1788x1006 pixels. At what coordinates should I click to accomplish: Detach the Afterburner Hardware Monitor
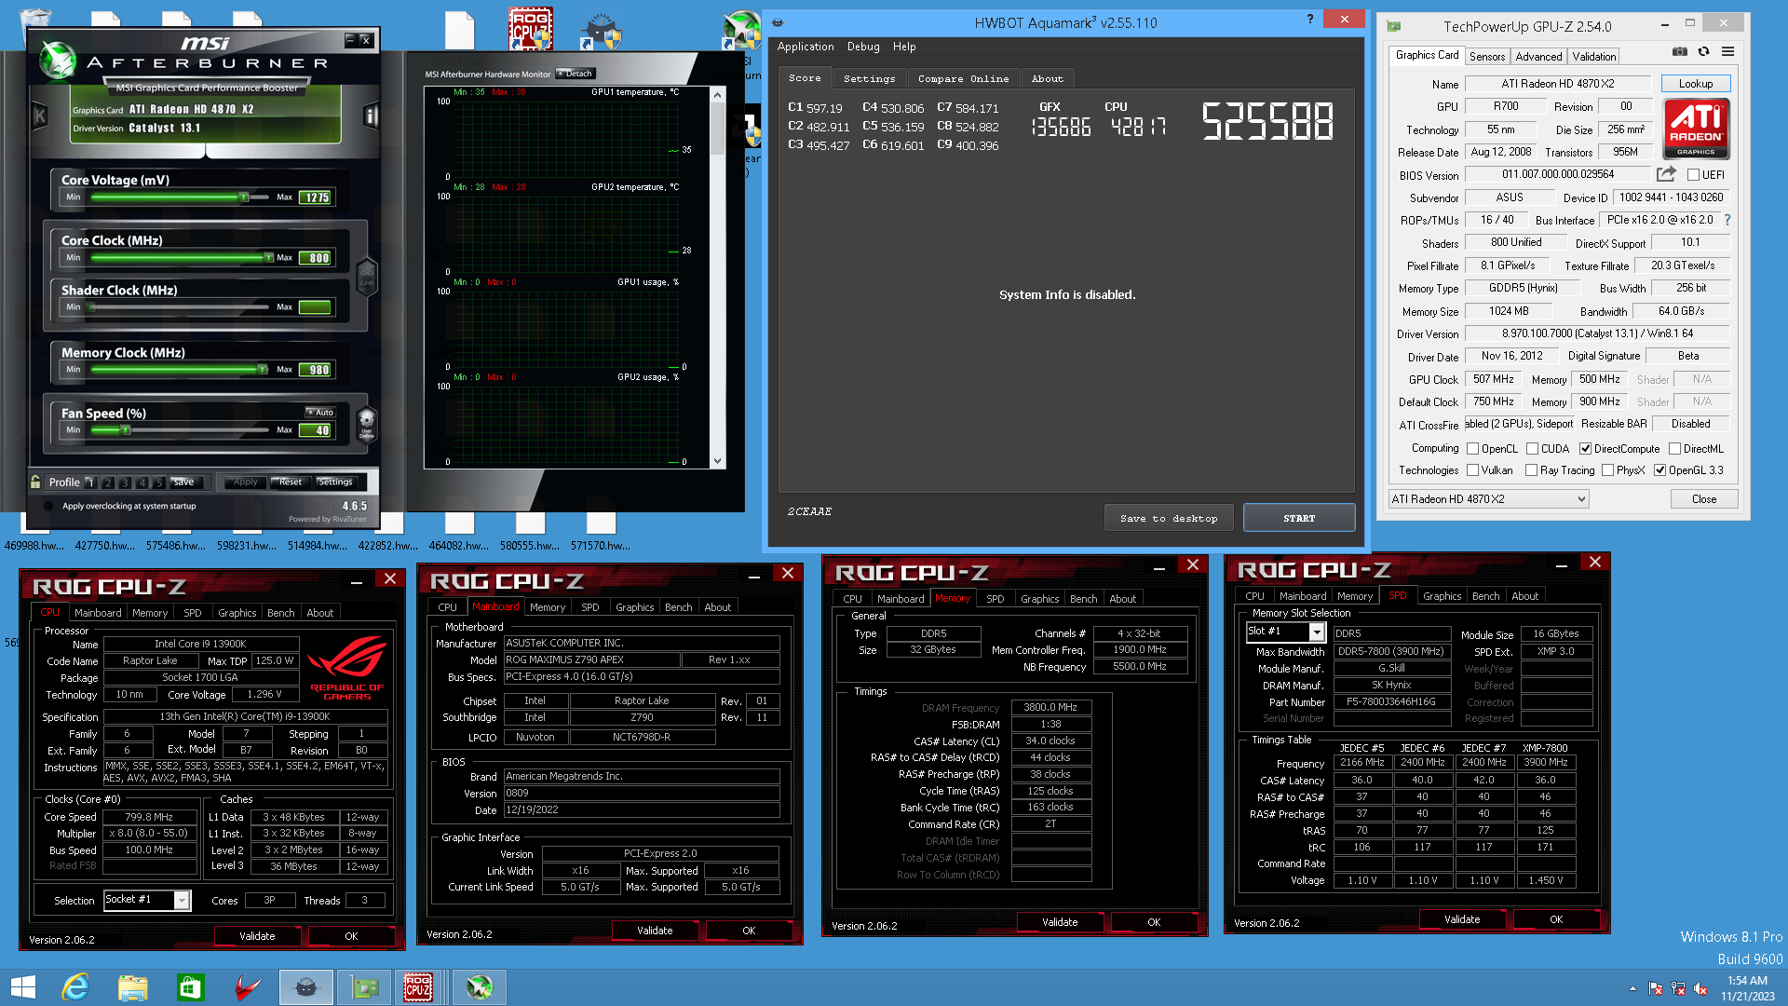tap(576, 74)
